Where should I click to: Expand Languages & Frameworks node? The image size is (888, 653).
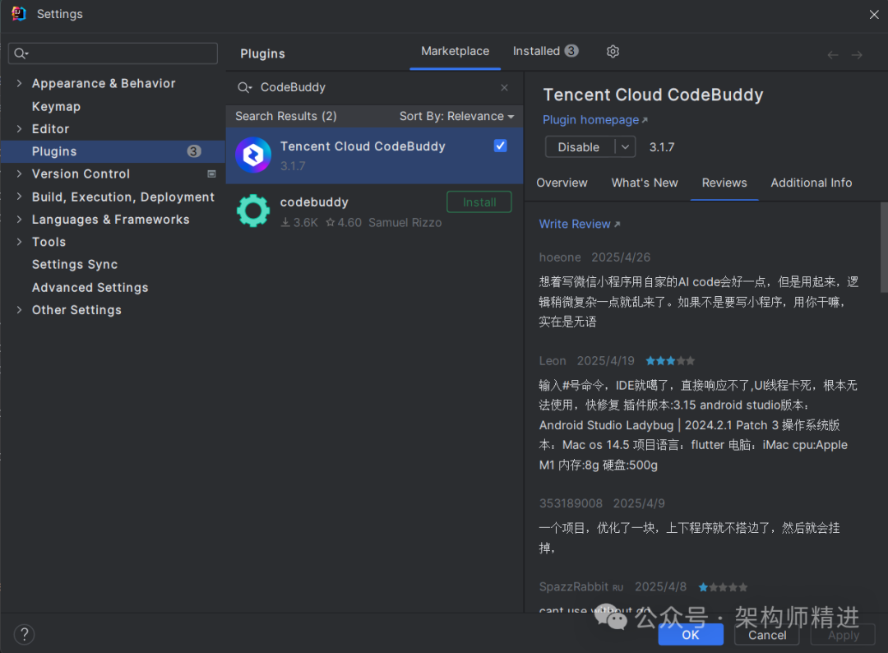point(19,220)
